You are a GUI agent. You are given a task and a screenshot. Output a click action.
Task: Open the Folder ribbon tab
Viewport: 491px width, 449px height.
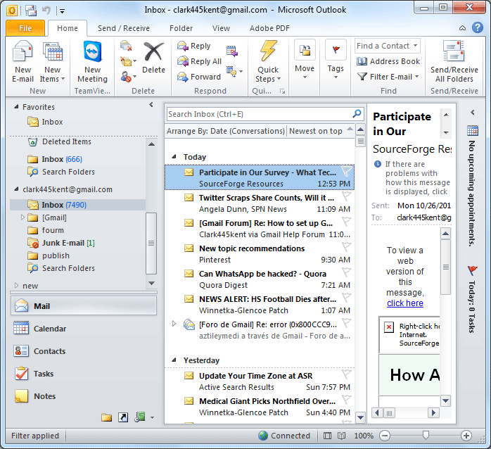pyautogui.click(x=181, y=28)
